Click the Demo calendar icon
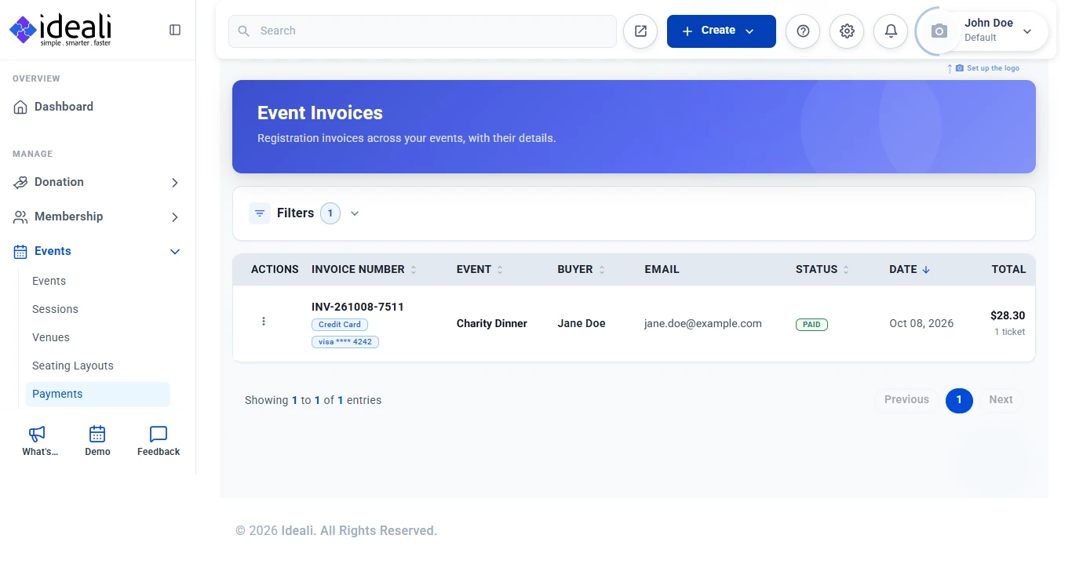 click(97, 434)
